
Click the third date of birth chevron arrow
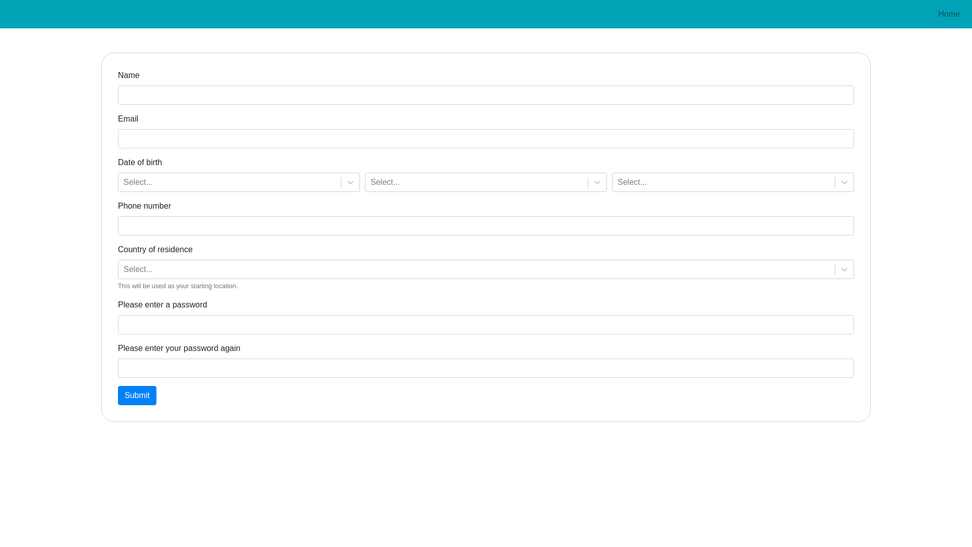[x=844, y=182]
